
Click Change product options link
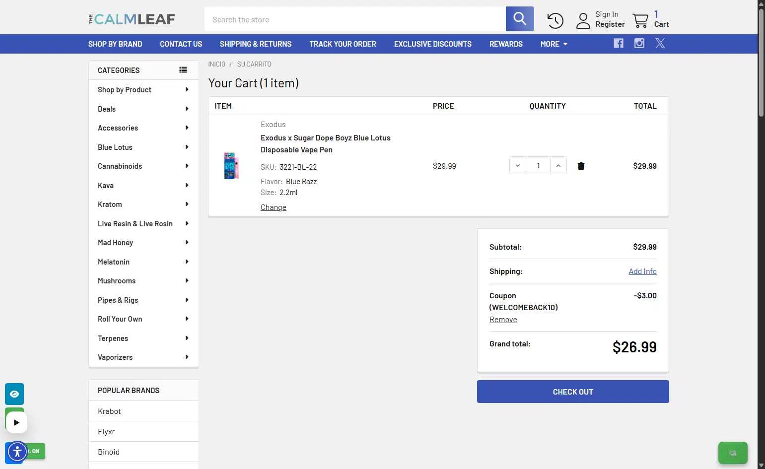tap(274, 207)
